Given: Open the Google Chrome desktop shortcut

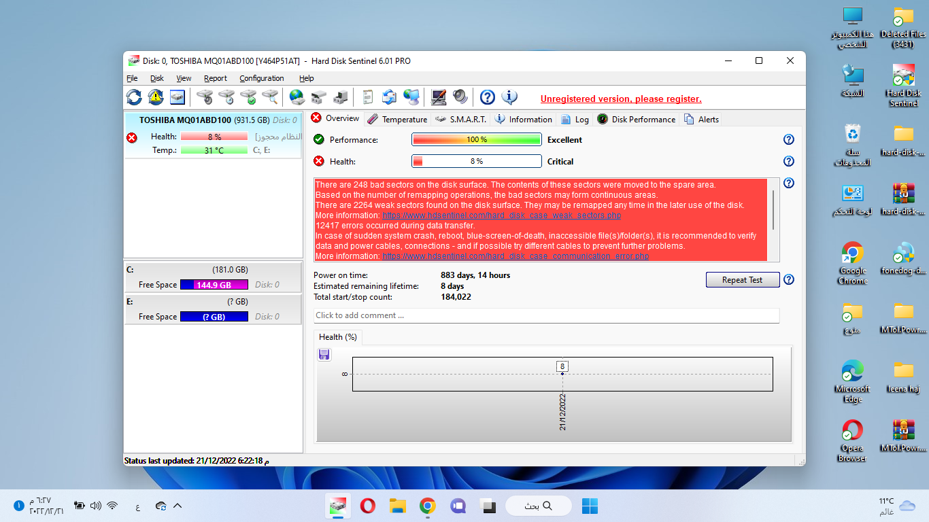Looking at the screenshot, I should click(853, 263).
